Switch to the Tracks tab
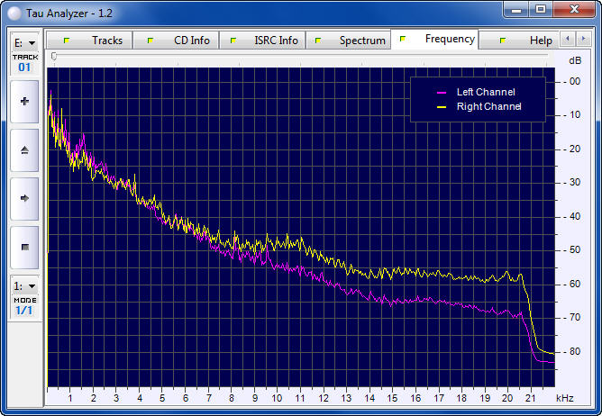 [89, 41]
